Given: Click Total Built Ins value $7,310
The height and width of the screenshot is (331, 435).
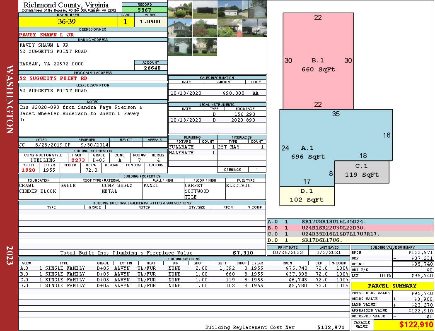Looking at the screenshot, I should (243, 253).
